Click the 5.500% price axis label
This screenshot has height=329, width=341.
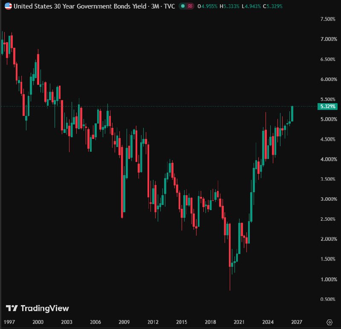[x=328, y=99]
